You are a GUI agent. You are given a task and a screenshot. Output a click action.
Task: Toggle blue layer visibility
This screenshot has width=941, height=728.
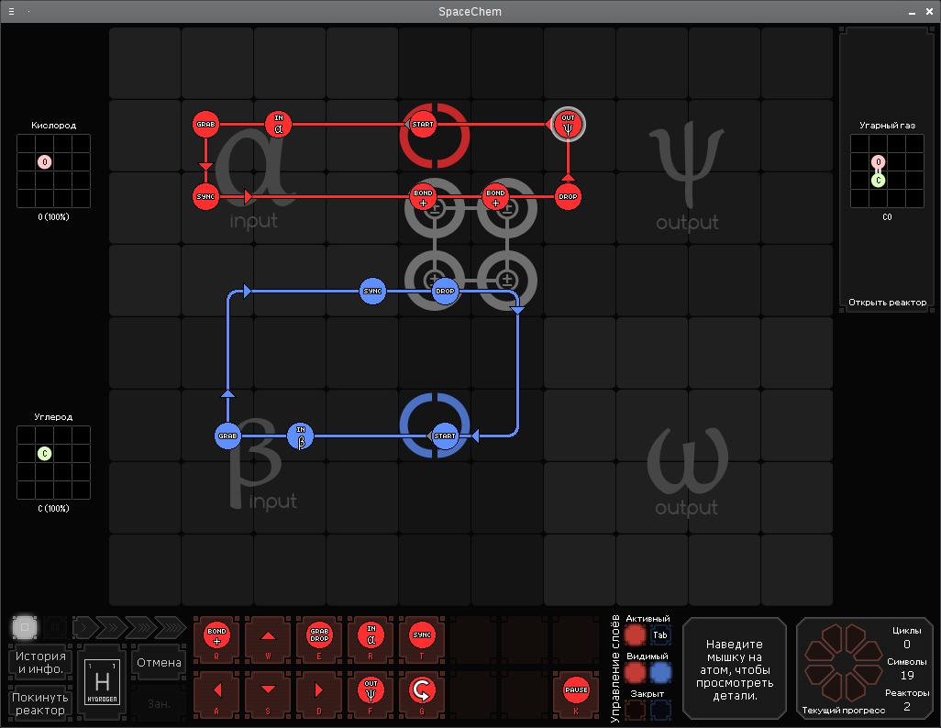660,673
